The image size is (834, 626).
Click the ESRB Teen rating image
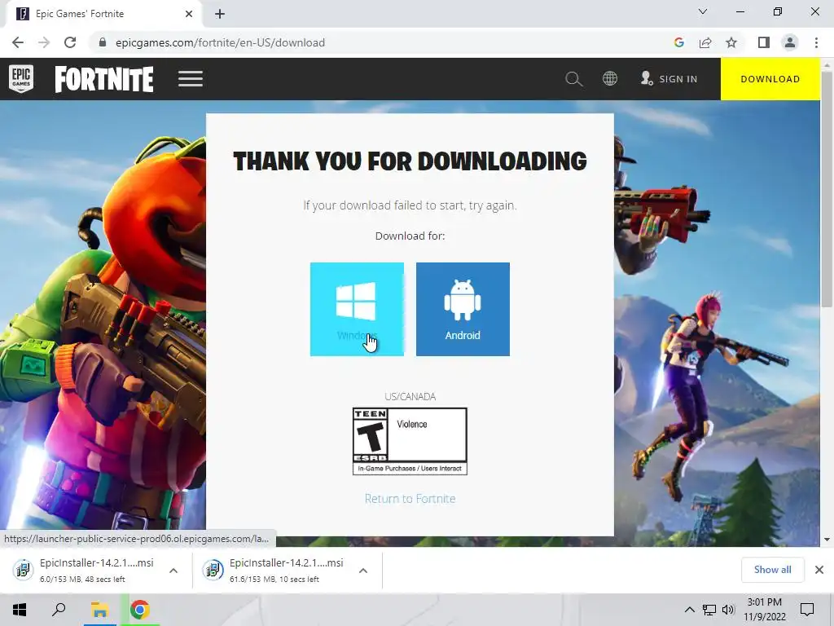click(410, 441)
